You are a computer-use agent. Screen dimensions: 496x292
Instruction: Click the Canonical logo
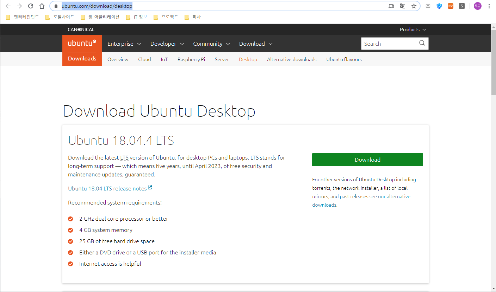point(81,30)
